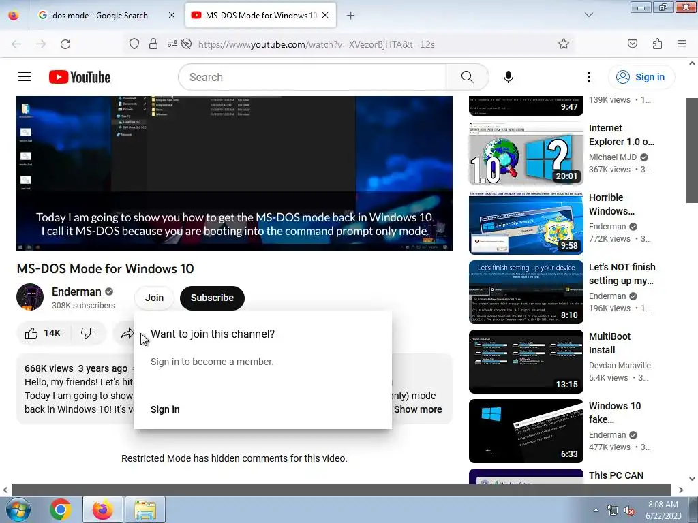Viewport: 698px width, 523px height.
Task: Open the MultiBoot Install title link
Action: pos(609,343)
